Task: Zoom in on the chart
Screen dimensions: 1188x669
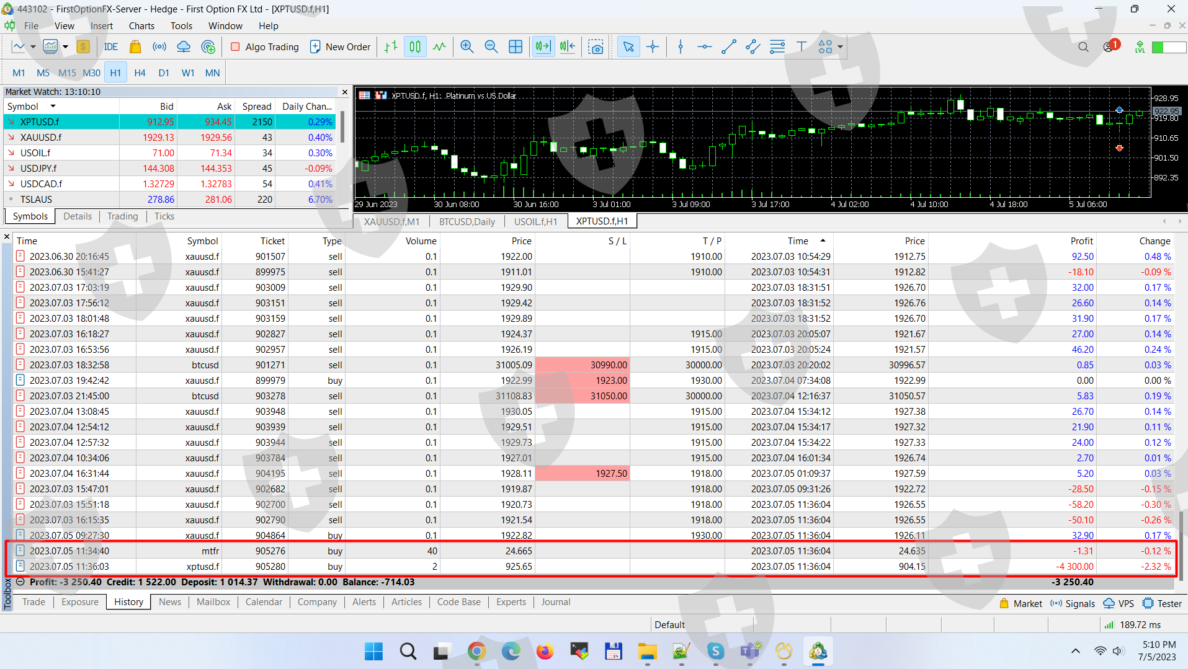Action: (x=467, y=47)
